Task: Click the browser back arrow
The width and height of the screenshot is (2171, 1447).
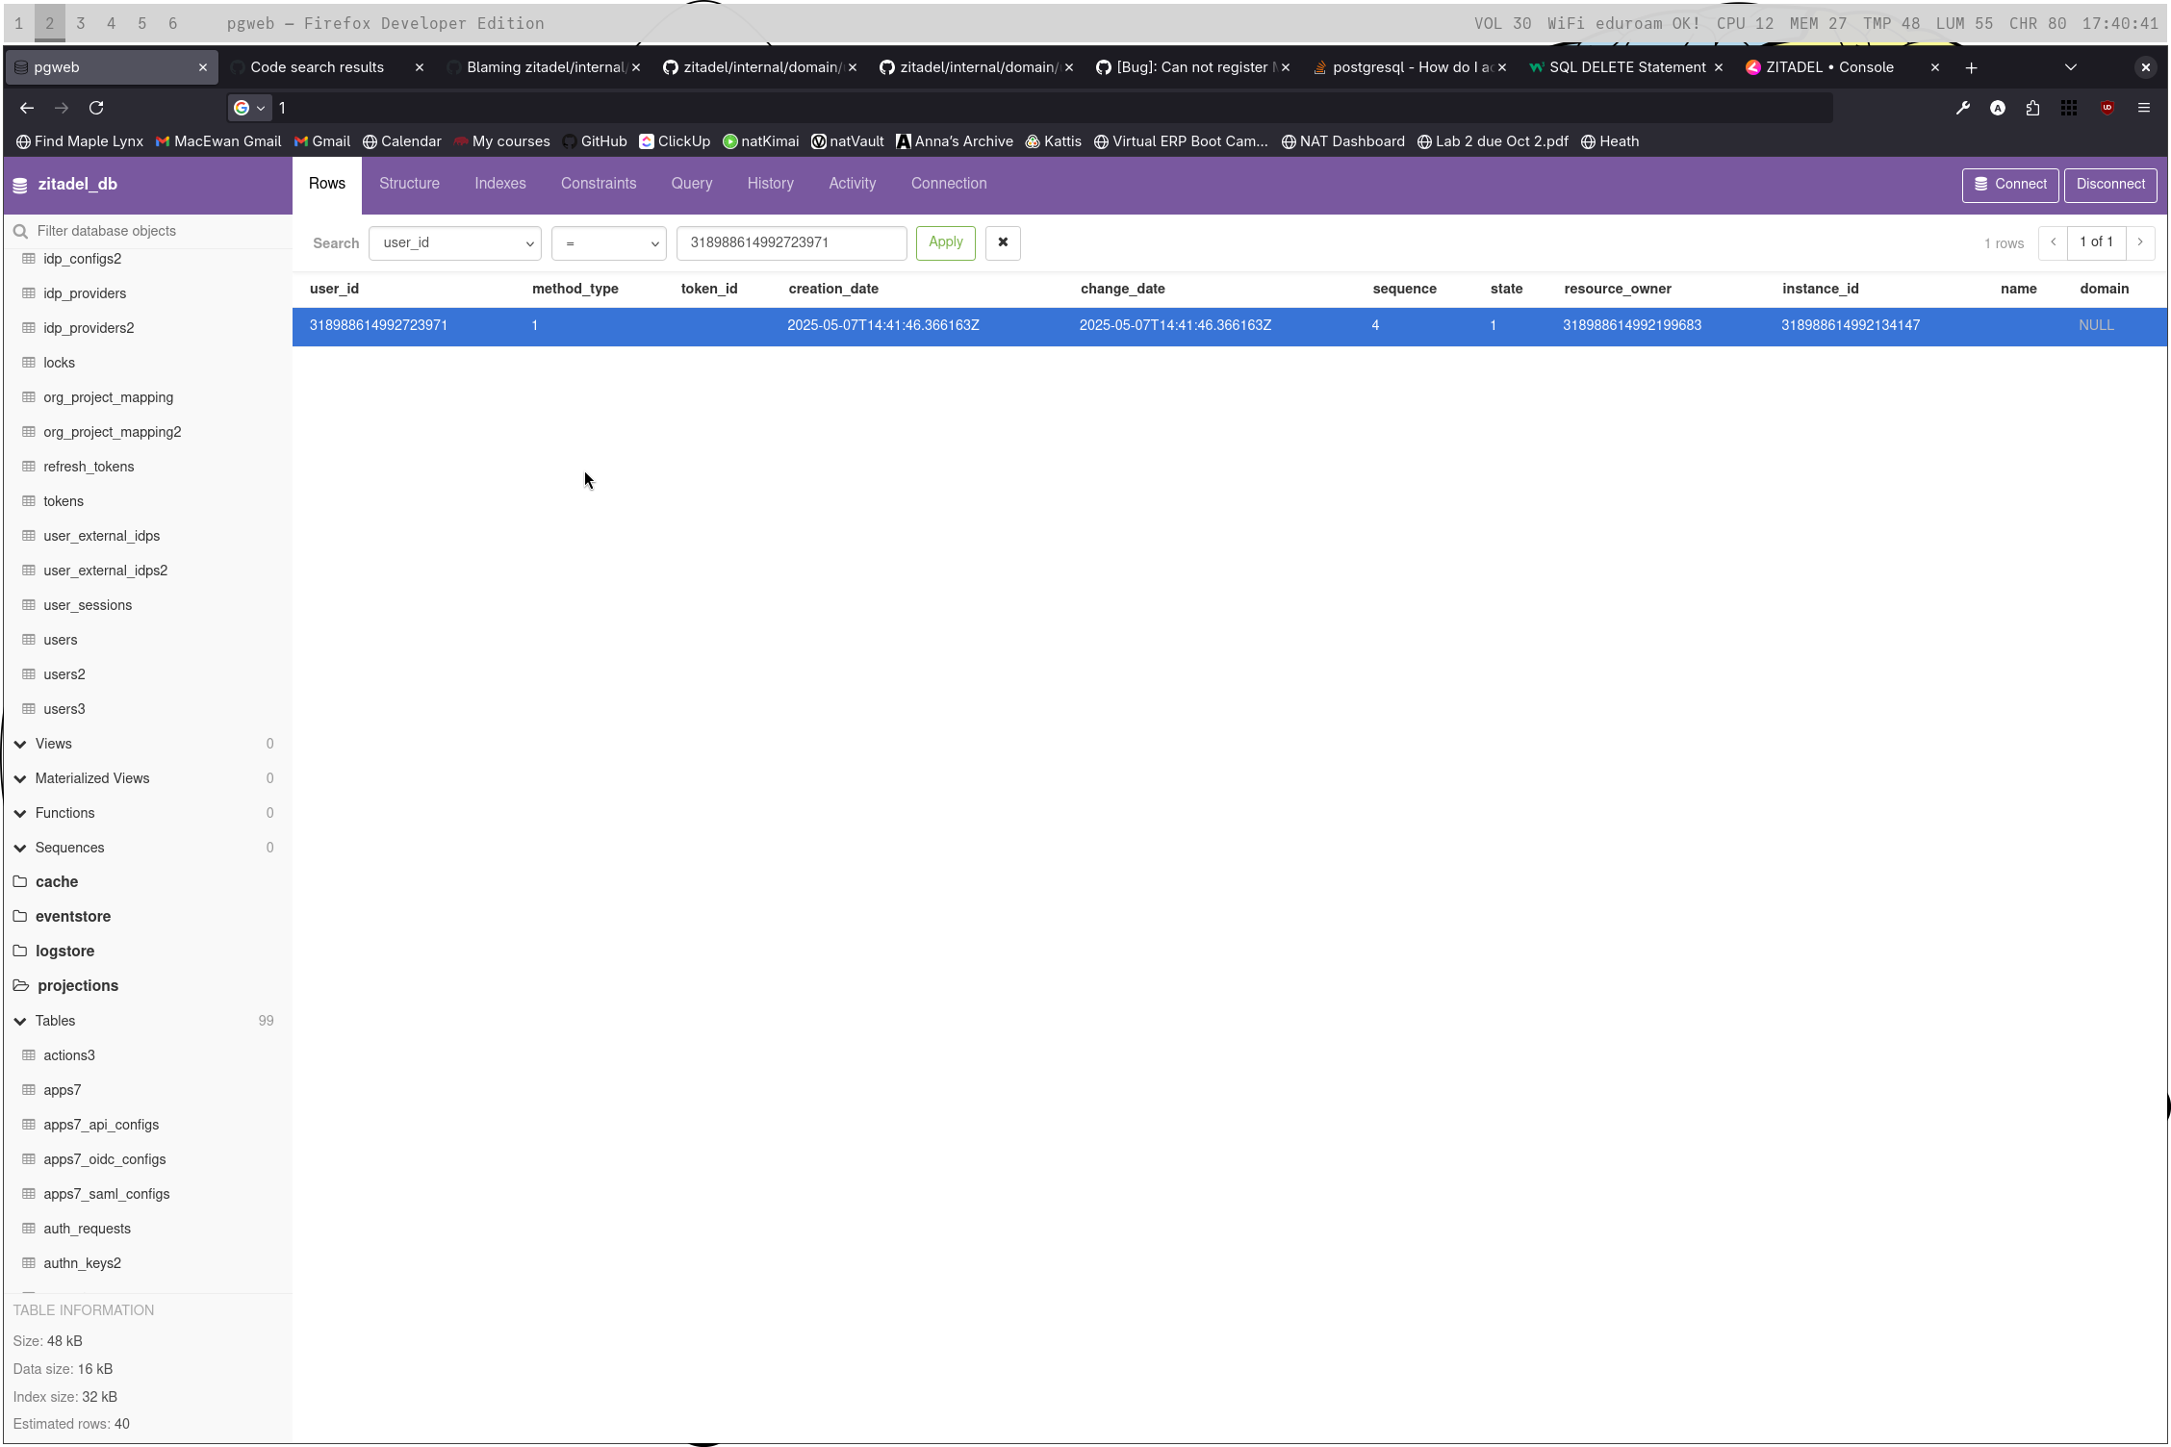Action: 27,108
